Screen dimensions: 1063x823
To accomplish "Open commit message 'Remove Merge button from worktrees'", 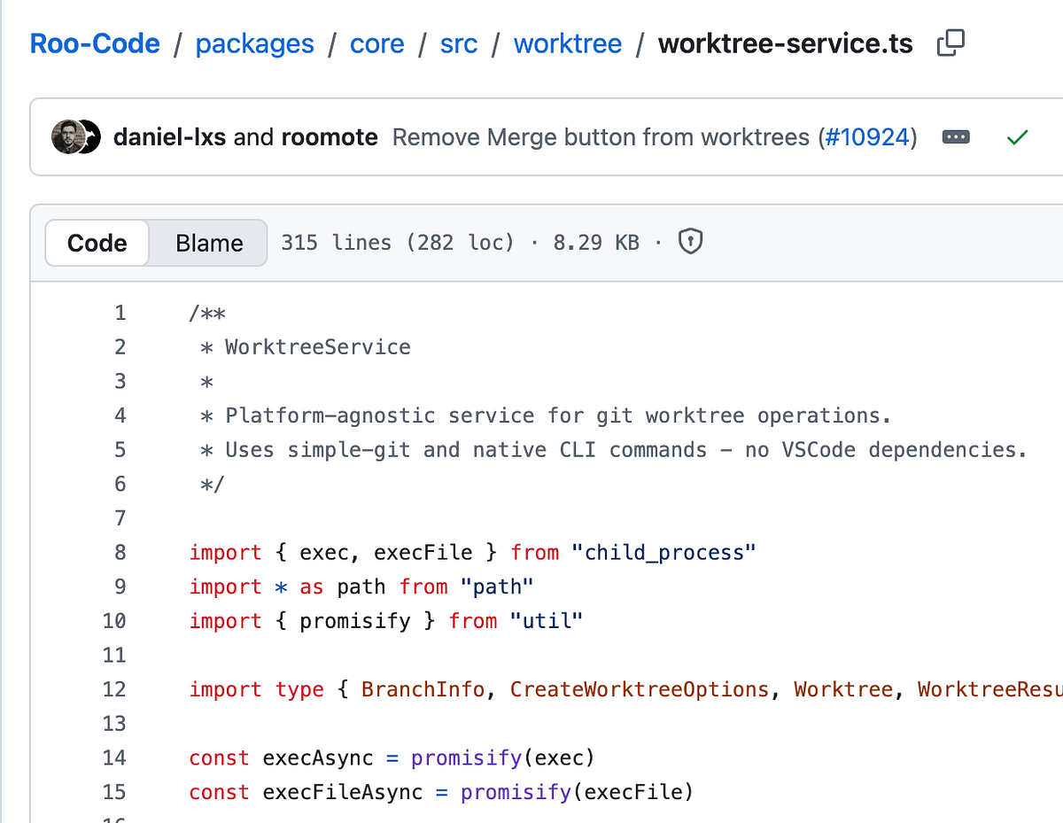I will pyautogui.click(x=601, y=137).
